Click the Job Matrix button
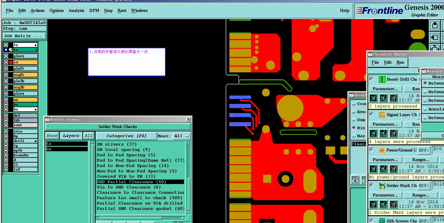 click(x=24, y=36)
